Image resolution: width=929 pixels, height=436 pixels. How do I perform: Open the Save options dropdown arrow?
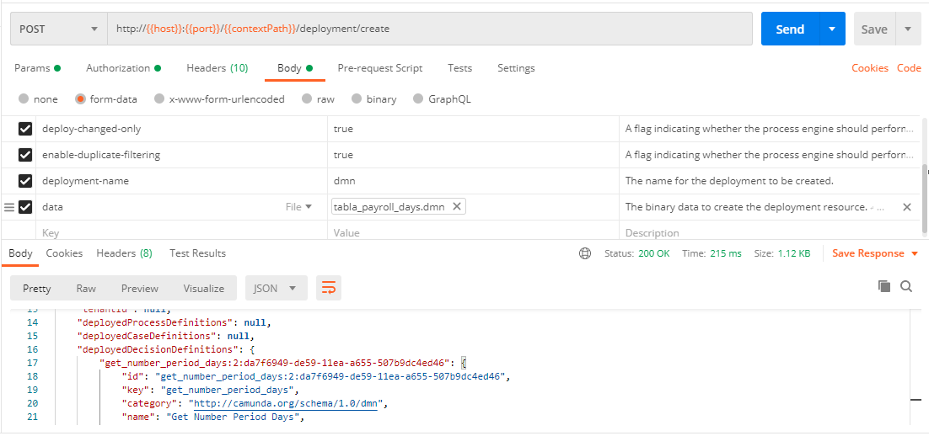point(908,29)
